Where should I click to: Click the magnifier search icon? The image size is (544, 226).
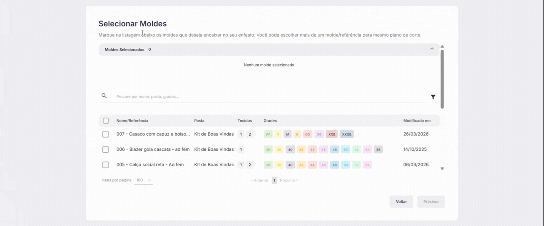pos(104,96)
